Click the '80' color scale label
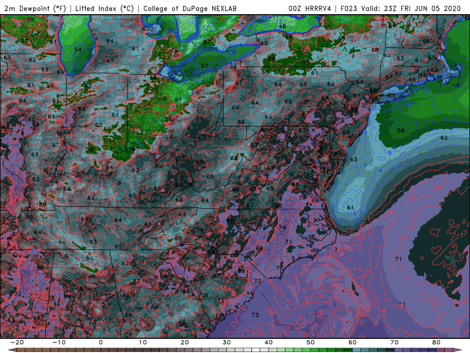 tap(437, 342)
